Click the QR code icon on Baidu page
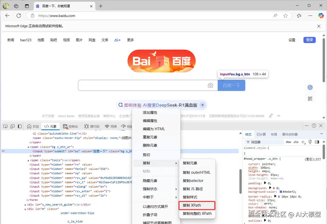 tap(310, 99)
